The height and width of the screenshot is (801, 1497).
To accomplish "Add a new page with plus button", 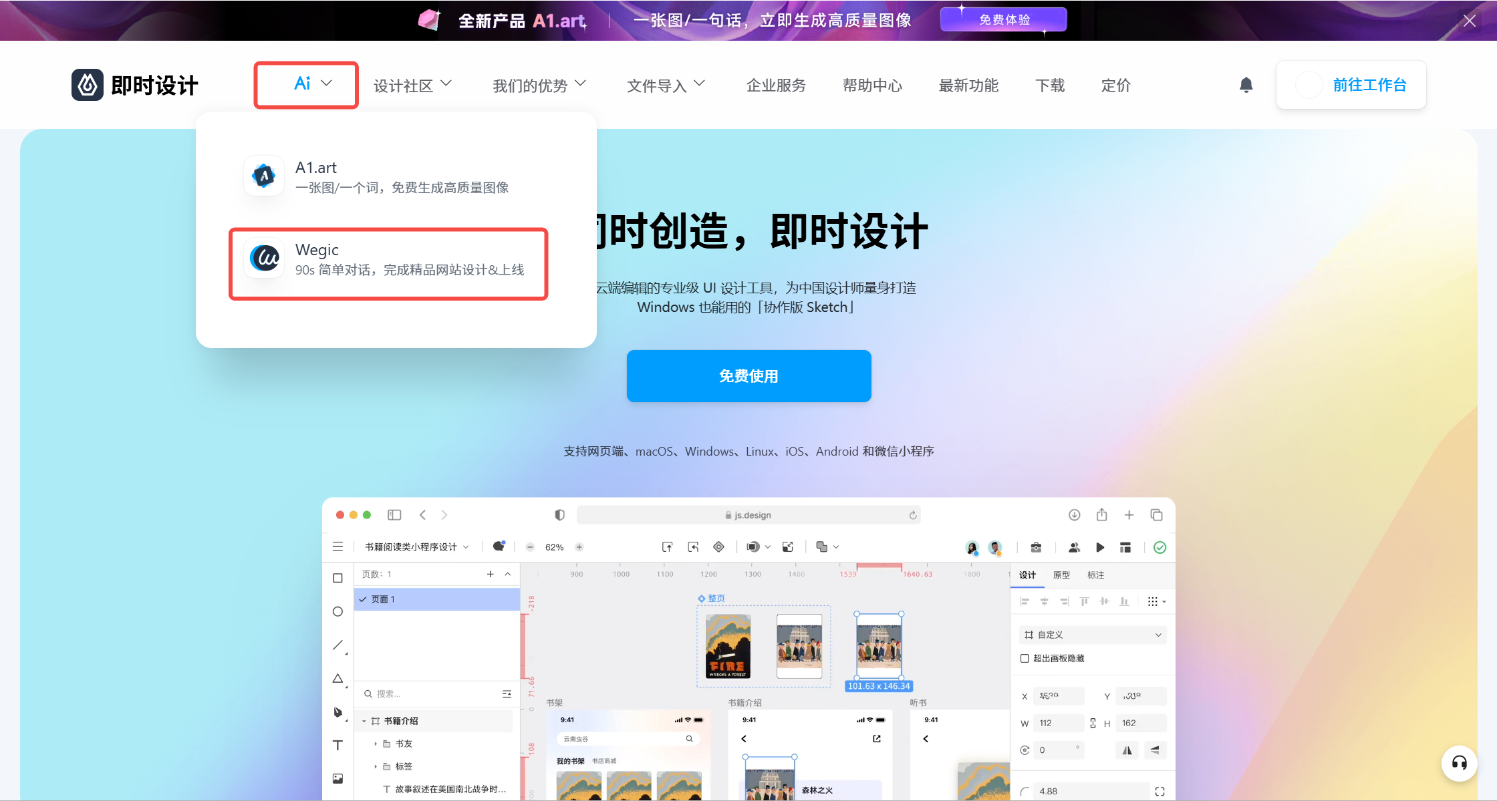I will point(490,574).
